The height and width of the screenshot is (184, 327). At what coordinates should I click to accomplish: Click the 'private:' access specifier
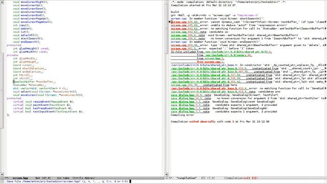click(13, 55)
